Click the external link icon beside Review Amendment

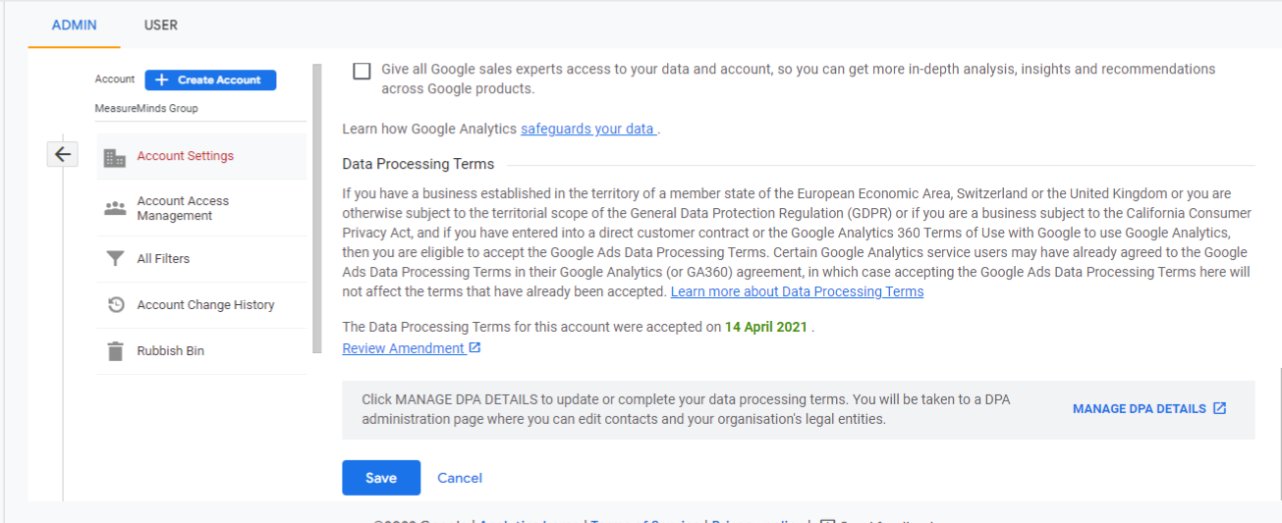click(x=475, y=348)
